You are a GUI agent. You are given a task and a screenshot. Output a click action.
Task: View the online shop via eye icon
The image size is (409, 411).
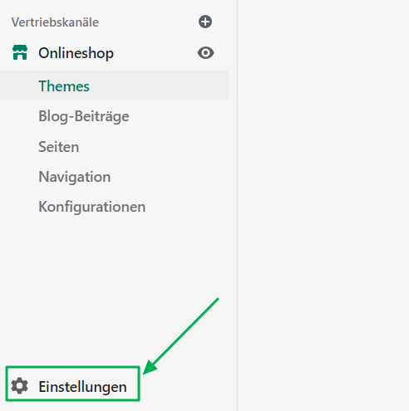coord(205,52)
